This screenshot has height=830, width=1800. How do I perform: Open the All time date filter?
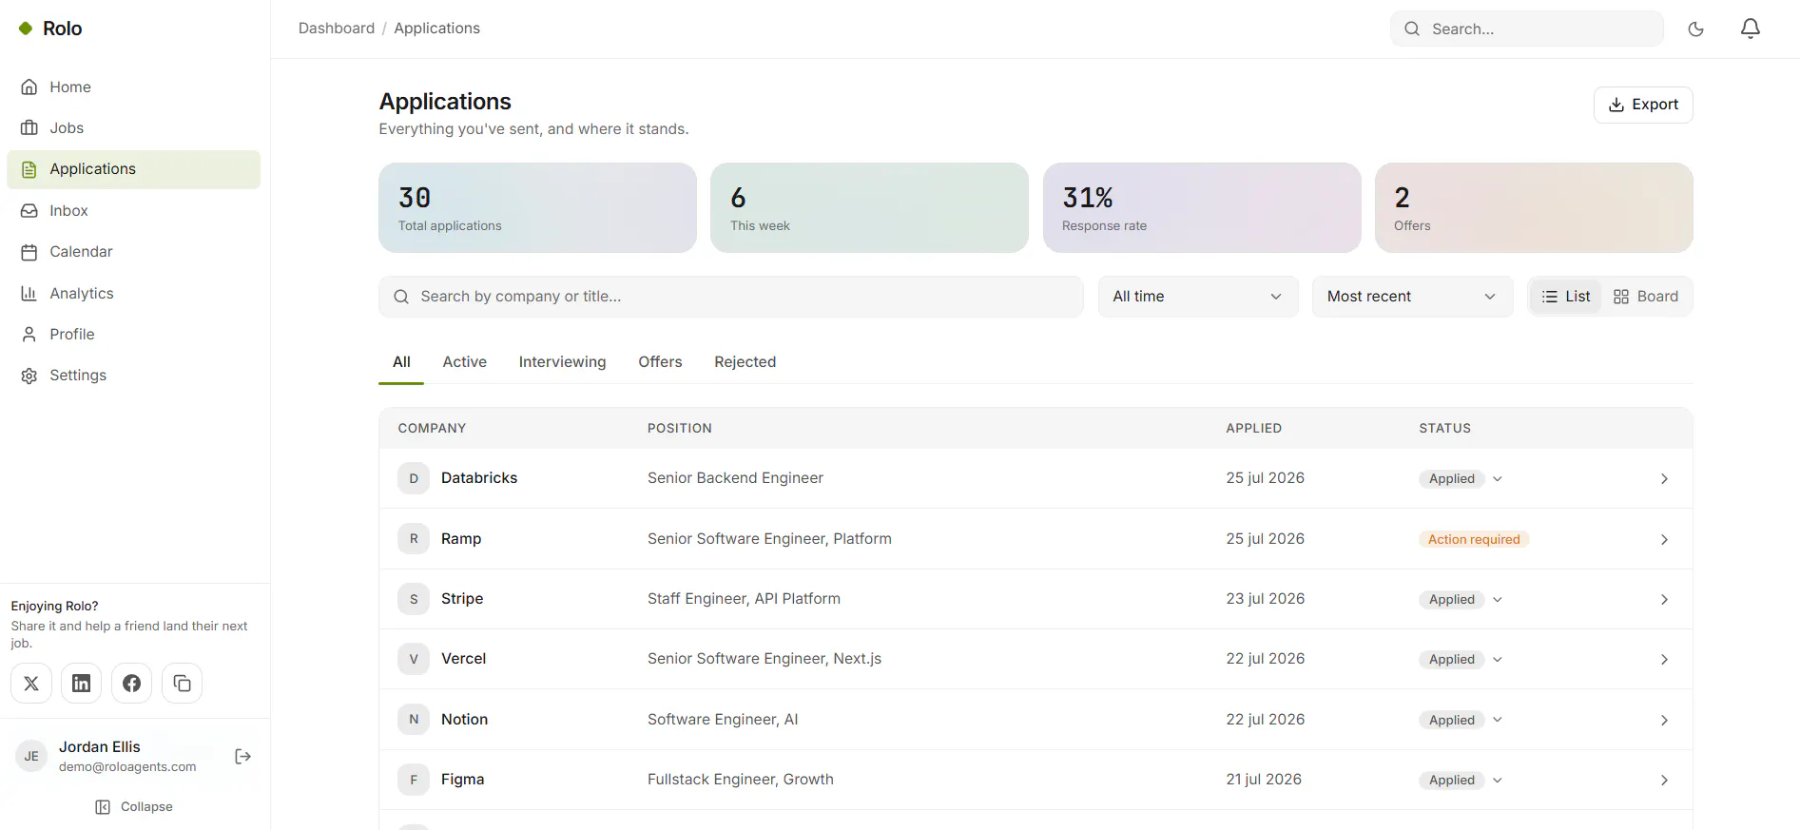(1198, 297)
